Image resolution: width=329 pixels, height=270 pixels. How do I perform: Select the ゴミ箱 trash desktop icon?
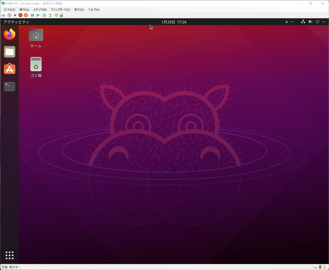point(36,67)
